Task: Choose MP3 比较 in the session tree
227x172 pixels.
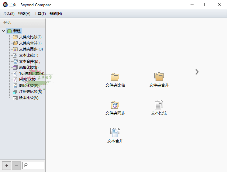Action: [27, 80]
